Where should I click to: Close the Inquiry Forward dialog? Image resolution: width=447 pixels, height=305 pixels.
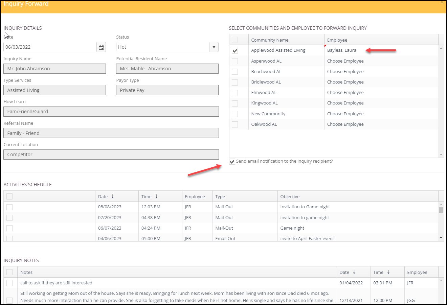pyautogui.click(x=442, y=2)
